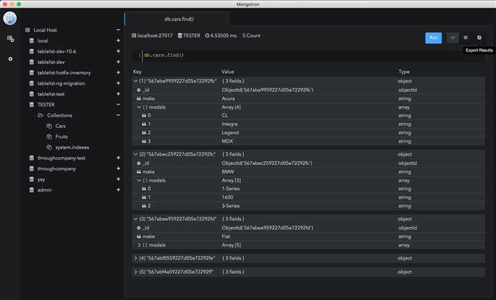Click the Key column header
Viewport: 496px width, 300px height.
[137, 72]
